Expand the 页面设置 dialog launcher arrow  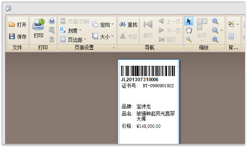point(114,47)
